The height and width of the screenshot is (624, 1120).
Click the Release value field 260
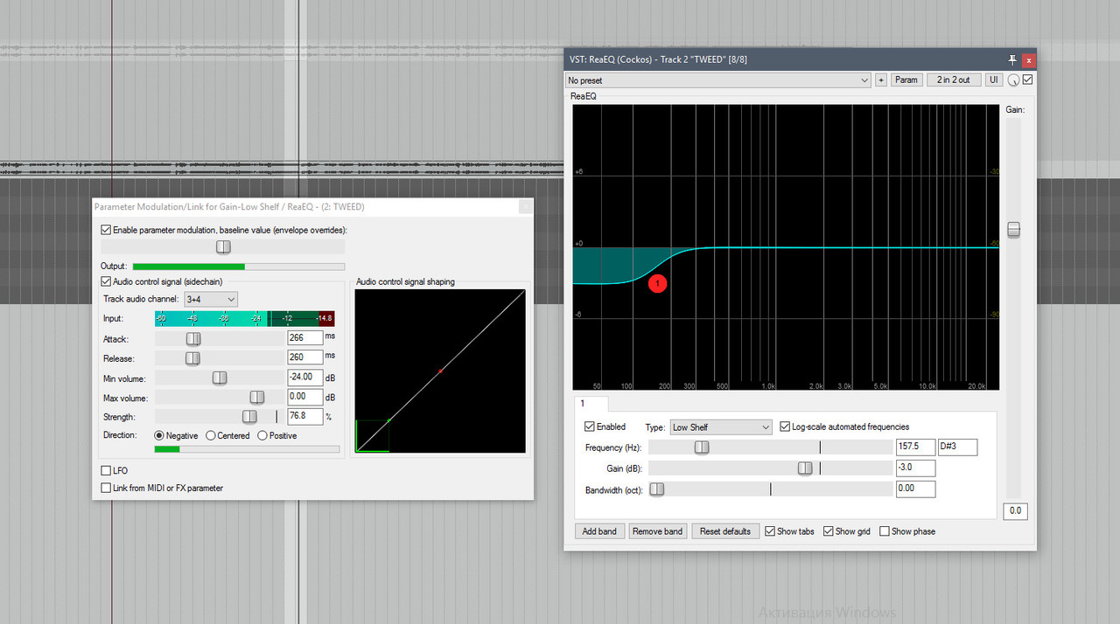(x=305, y=357)
